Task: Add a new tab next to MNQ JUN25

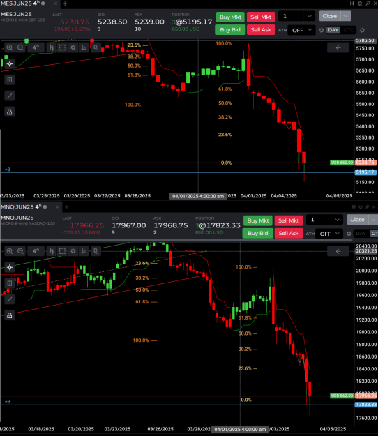Action: coord(67,207)
